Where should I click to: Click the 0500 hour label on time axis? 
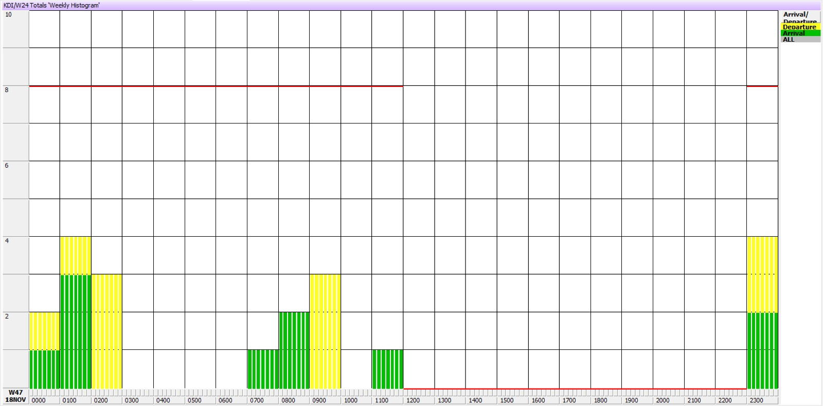[194, 400]
